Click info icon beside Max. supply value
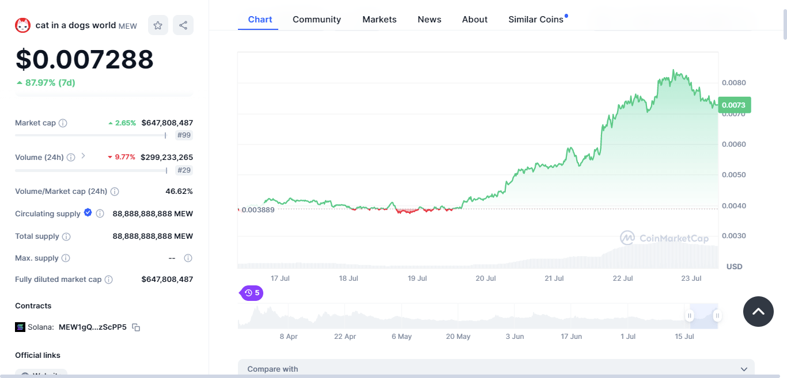 [188, 258]
